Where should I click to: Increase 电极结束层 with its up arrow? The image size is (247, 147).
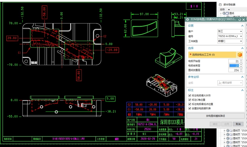241,65
